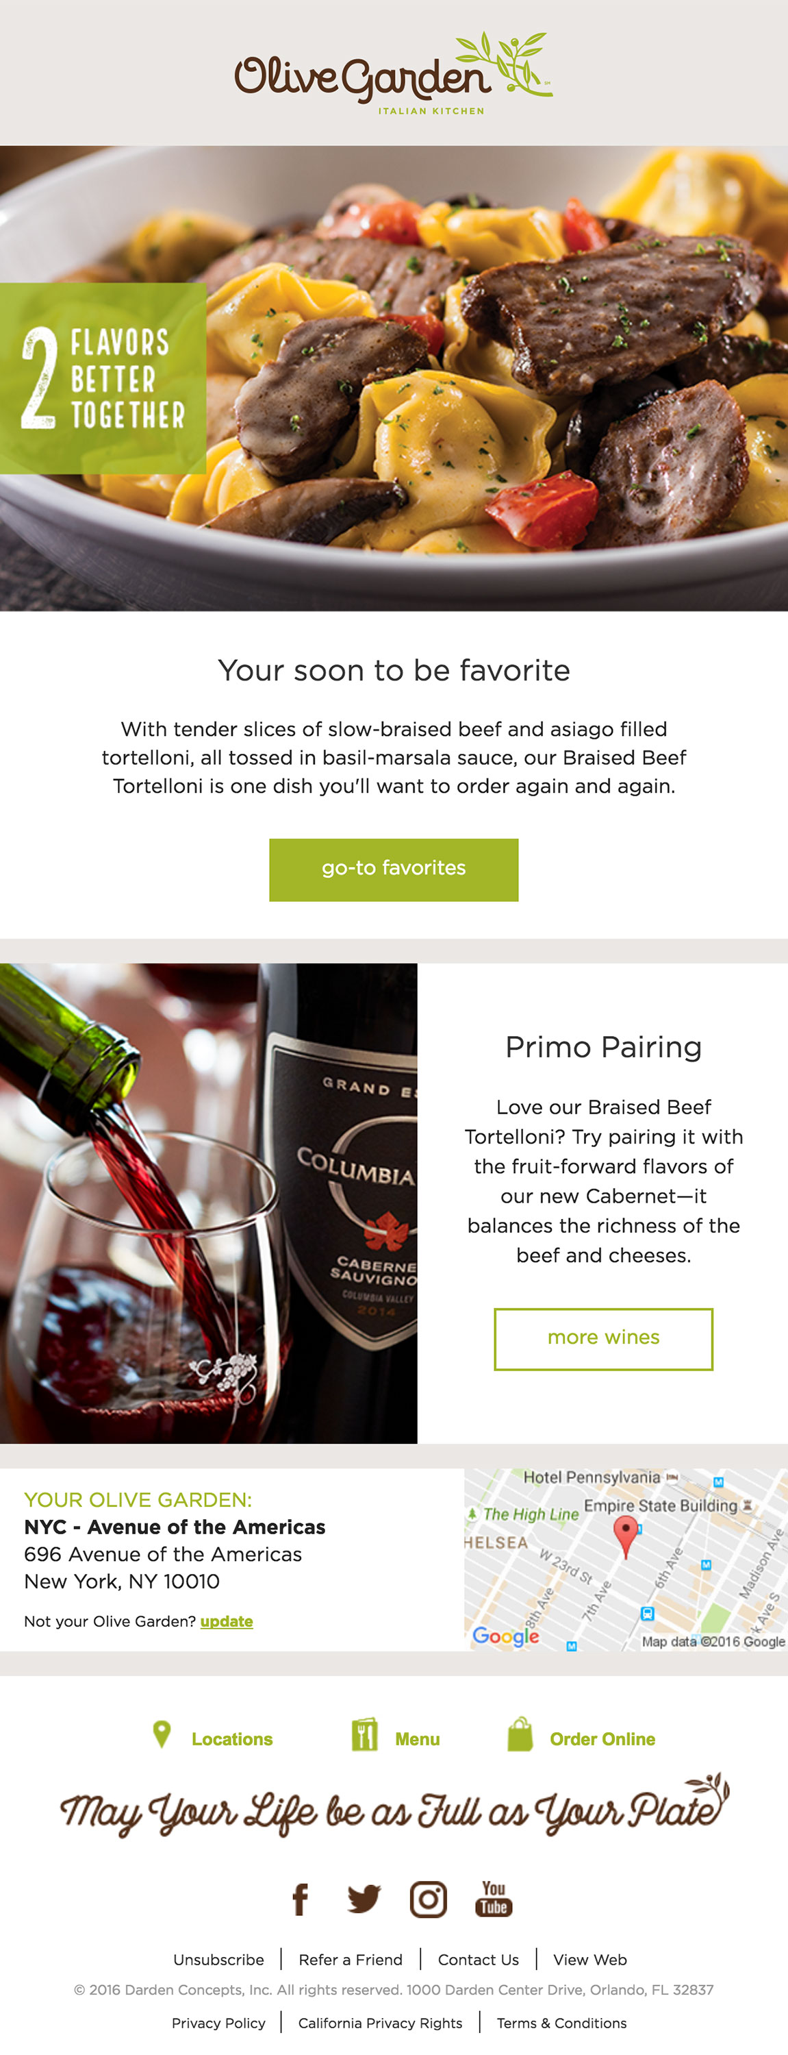Click the Olive Garden logo
The width and height of the screenshot is (788, 2055).
tap(394, 73)
